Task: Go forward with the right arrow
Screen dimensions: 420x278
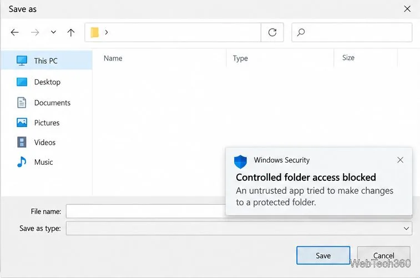Action: click(35, 32)
